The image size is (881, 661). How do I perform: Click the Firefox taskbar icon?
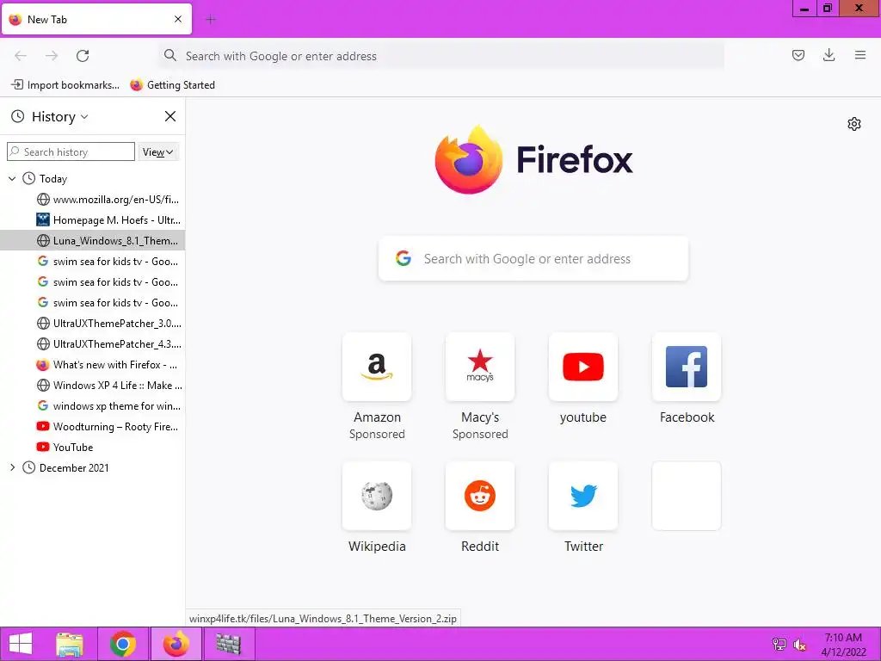(x=176, y=644)
